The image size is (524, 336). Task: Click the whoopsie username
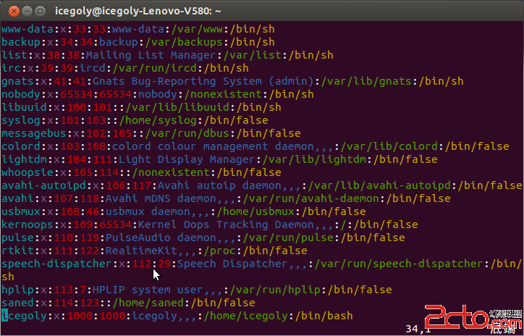click(28, 172)
